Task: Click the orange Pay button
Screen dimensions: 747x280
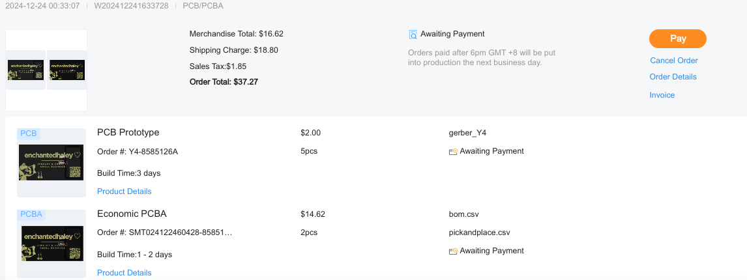Action: click(x=677, y=38)
